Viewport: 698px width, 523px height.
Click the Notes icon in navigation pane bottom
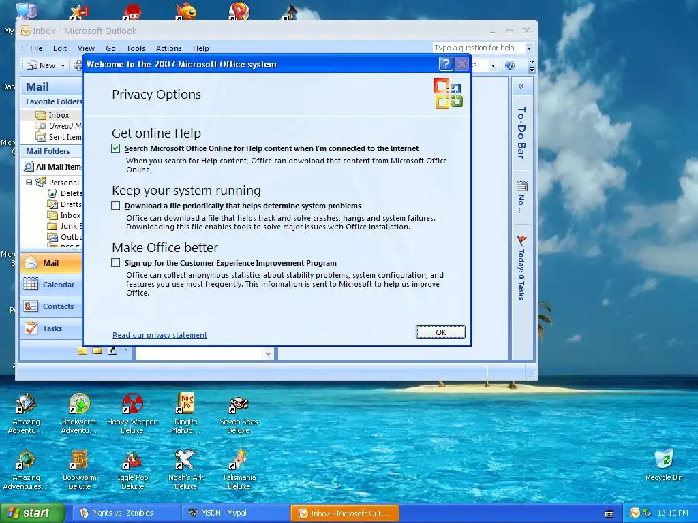82,351
